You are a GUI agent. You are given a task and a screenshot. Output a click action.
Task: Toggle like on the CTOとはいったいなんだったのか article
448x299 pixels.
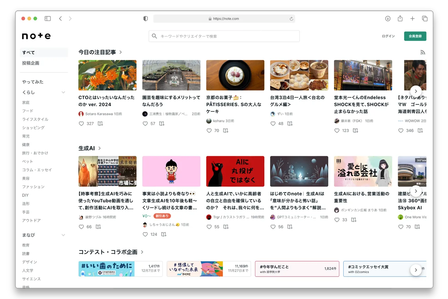(x=81, y=123)
